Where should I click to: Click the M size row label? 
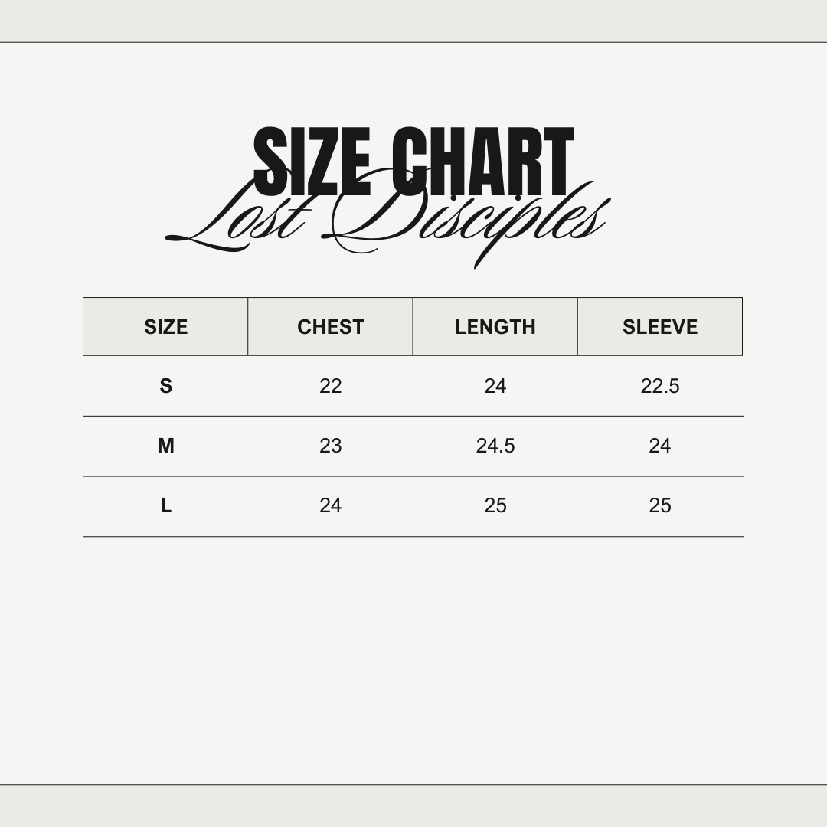165,446
